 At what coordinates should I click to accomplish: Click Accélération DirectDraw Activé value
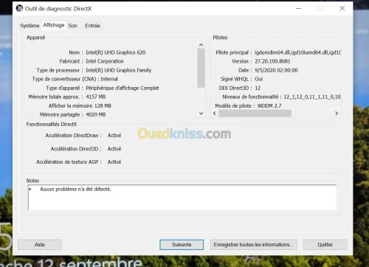(114, 136)
